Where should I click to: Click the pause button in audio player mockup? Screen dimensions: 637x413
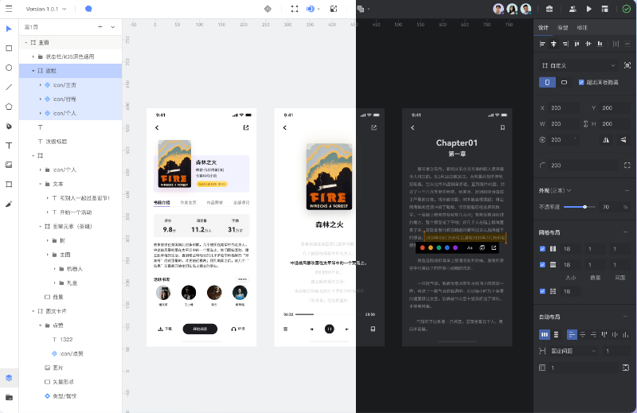coord(330,329)
